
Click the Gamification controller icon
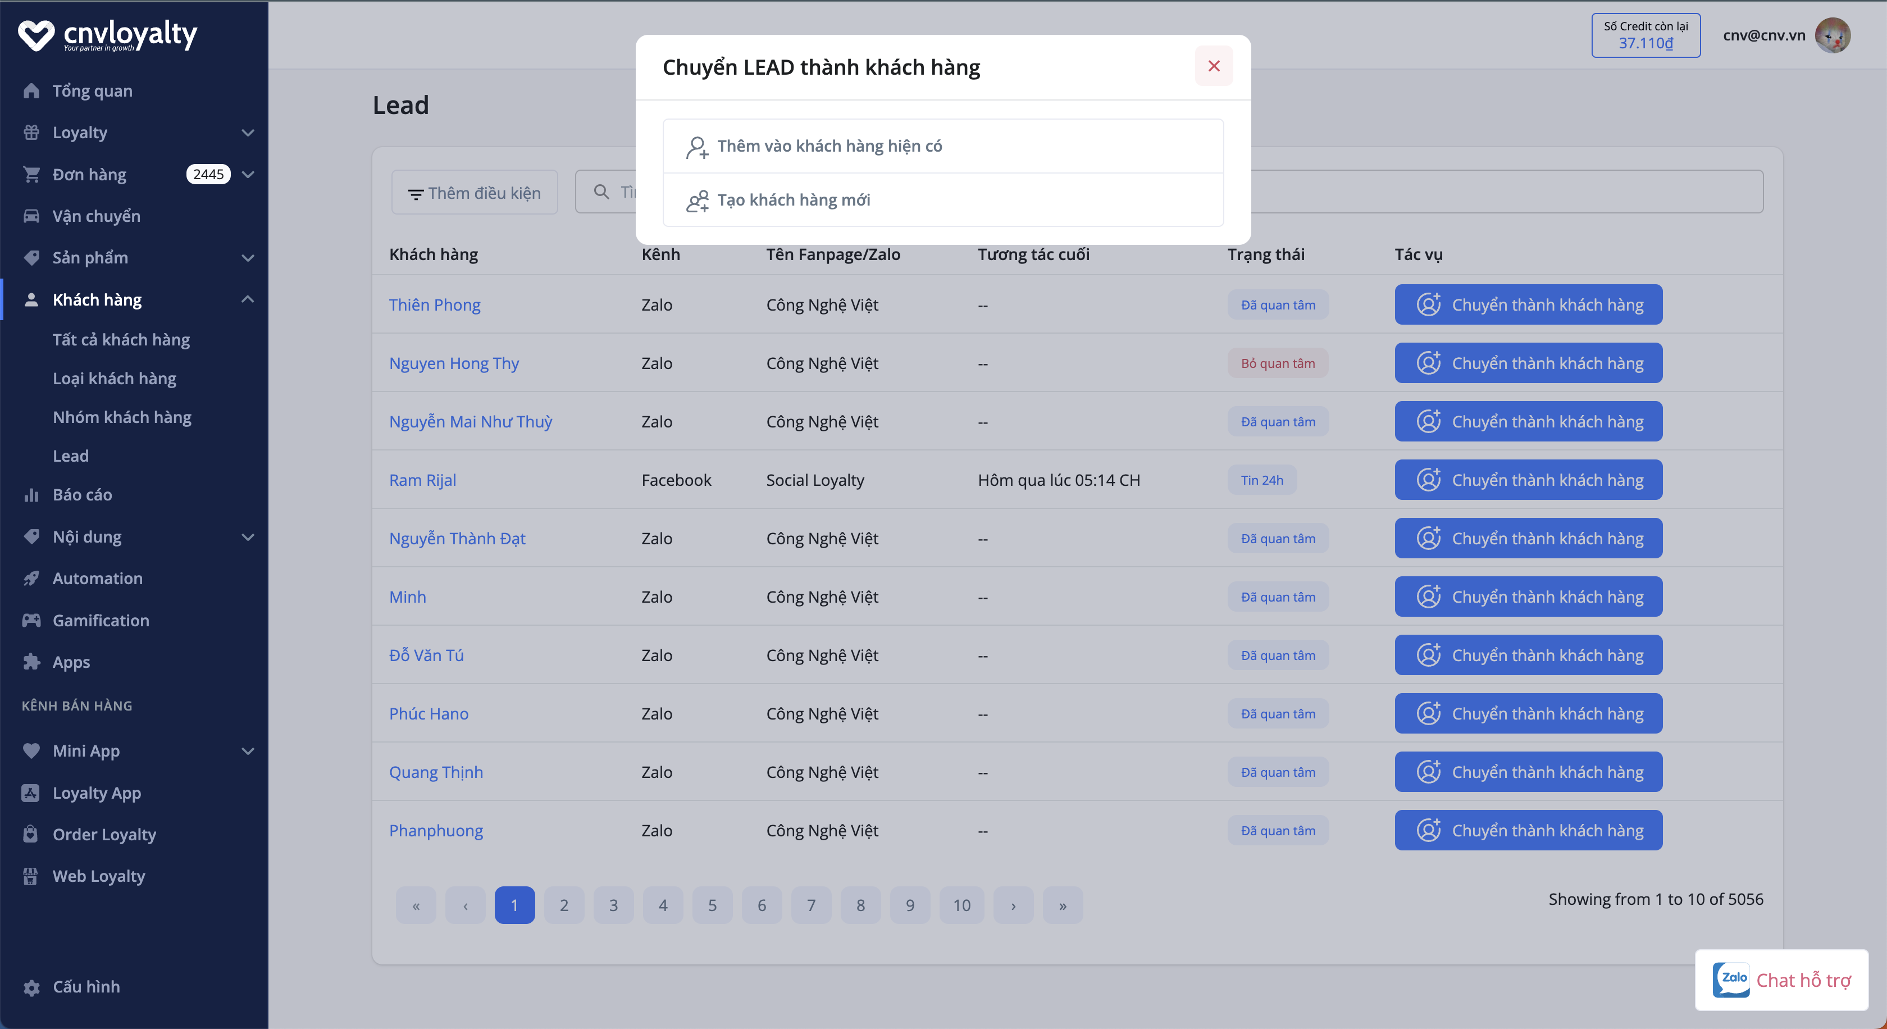coord(31,620)
